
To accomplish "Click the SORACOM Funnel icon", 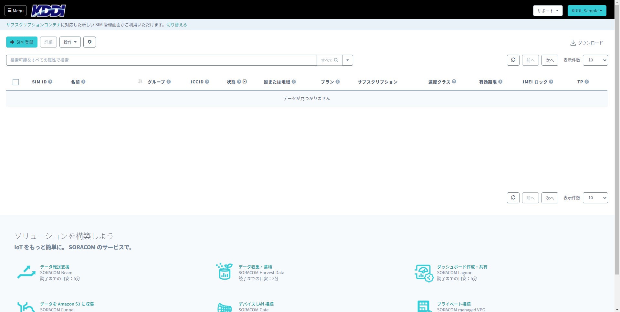I will coord(26,307).
